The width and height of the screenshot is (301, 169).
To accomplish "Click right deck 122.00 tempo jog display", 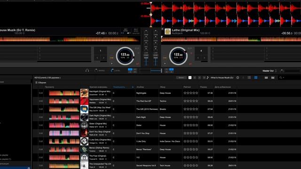I will pyautogui.click(x=178, y=56).
